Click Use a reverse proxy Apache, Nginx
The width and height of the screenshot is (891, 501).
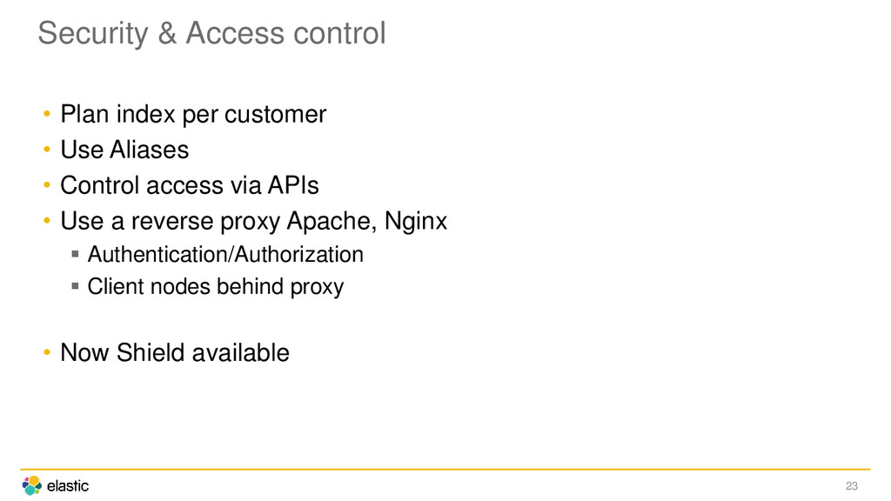tap(254, 221)
